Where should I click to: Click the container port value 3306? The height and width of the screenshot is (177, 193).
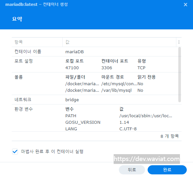pyautogui.click(x=106, y=68)
